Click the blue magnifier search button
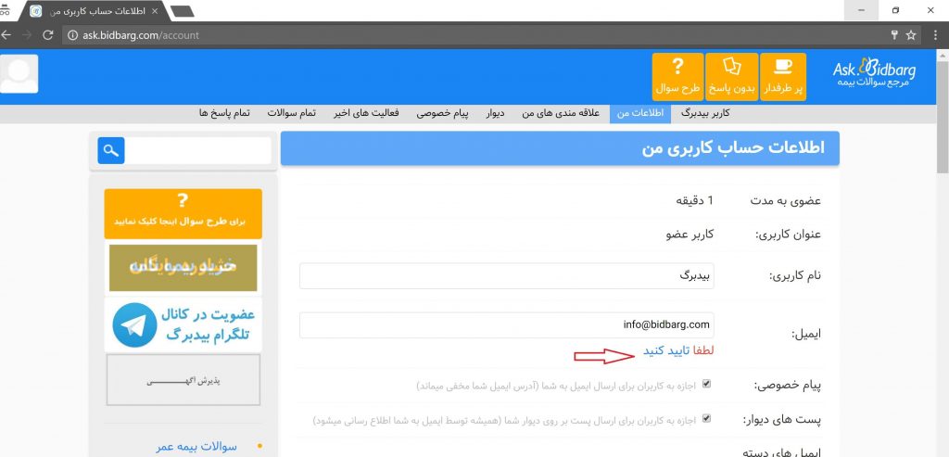This screenshot has height=457, width=949. pos(111,151)
